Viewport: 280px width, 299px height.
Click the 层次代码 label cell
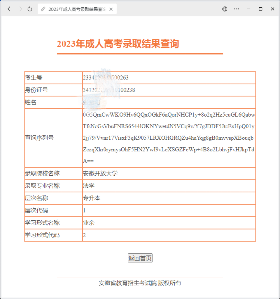click(x=53, y=210)
